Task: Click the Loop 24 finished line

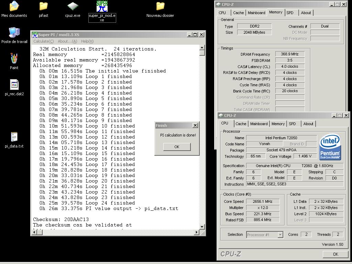Action: click(87, 203)
